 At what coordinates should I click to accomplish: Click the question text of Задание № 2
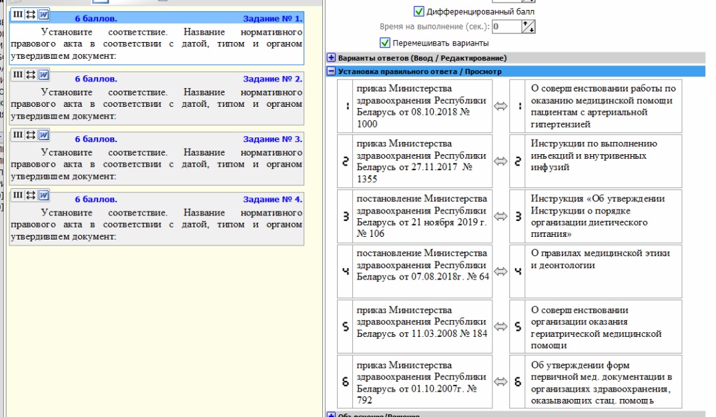pyautogui.click(x=157, y=104)
